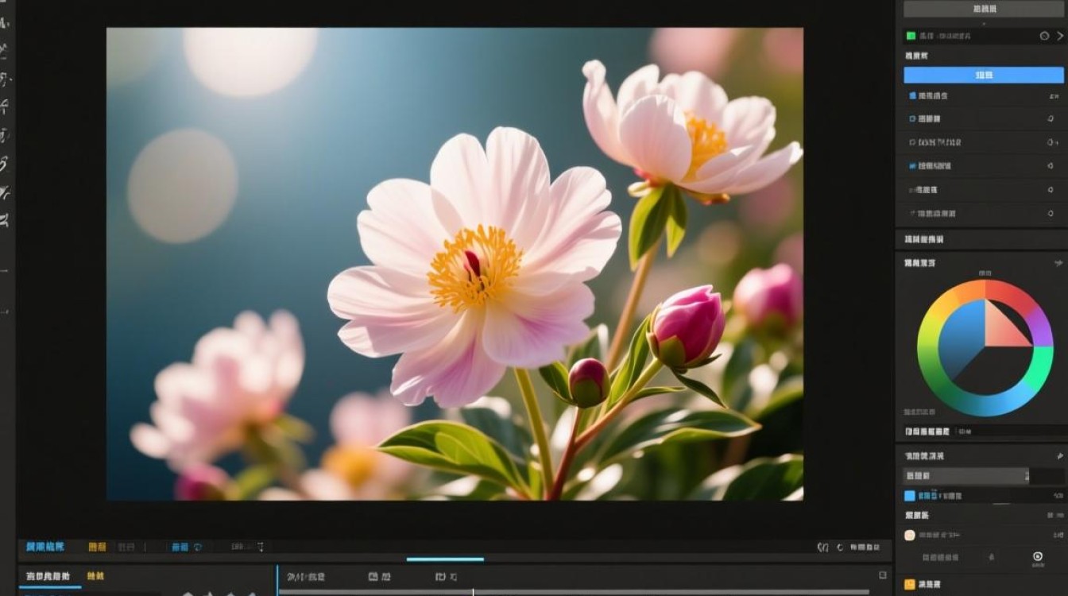Screen dimensions: 1068x596
Task: Expand the chevron arrow beside green square row
Action: (1059, 36)
